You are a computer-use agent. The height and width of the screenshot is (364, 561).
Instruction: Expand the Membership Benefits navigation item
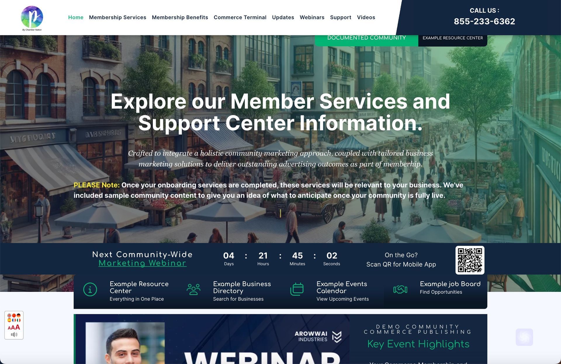(180, 17)
